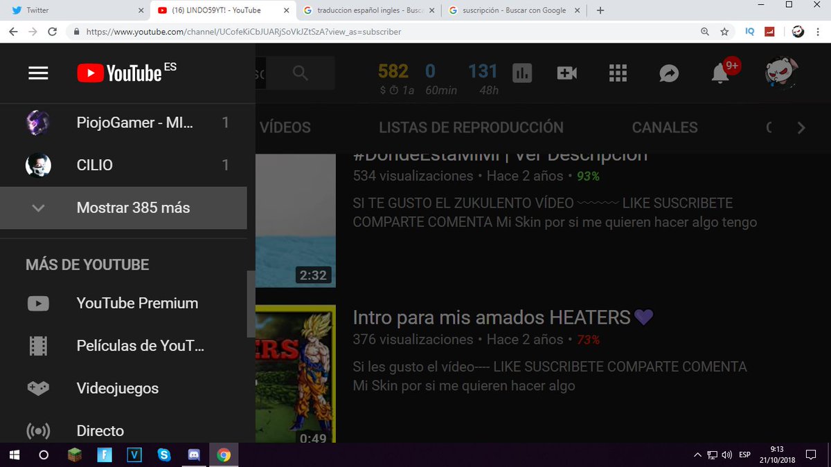Open the Videojuegos link
Screen dimensions: 831x467
(x=123, y=388)
